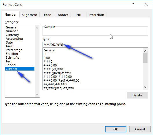The image size is (153, 135).
Task: Open the Protection tab
Action: (x=96, y=15)
